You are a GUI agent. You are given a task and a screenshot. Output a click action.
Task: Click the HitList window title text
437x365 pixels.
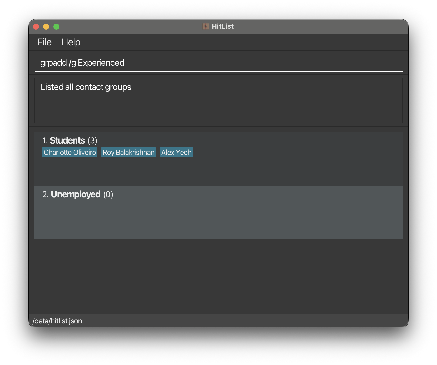[223, 26]
